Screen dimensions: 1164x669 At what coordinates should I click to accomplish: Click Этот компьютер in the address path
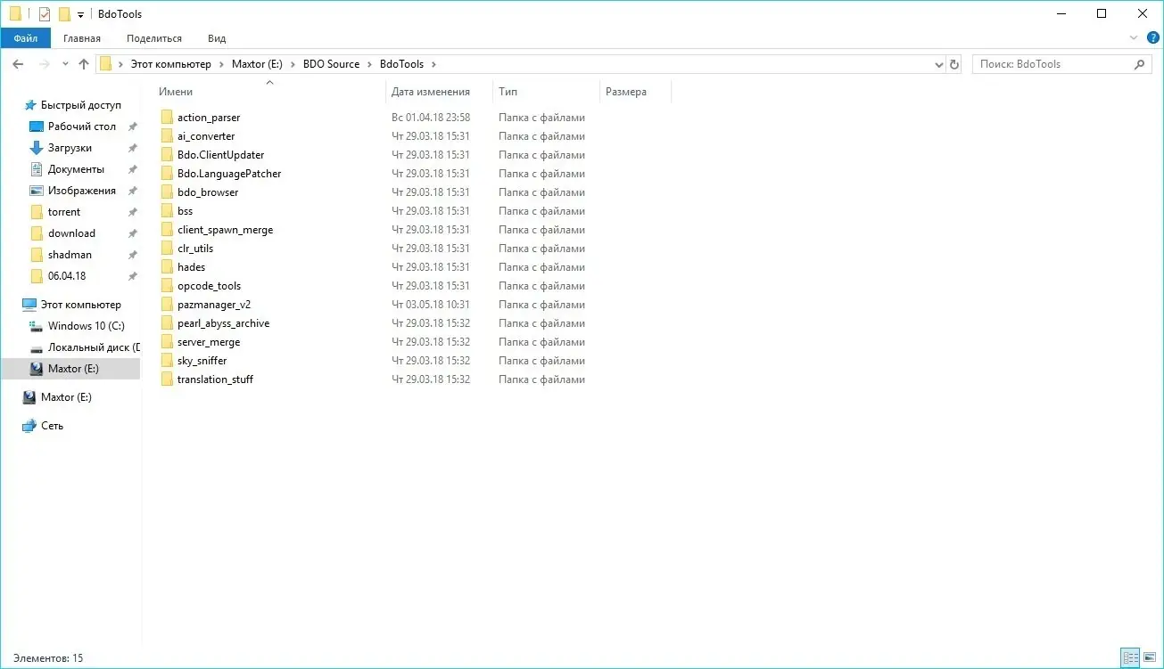point(170,64)
